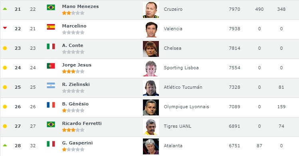Click A. Conte portrait thumbnail

click(151, 49)
